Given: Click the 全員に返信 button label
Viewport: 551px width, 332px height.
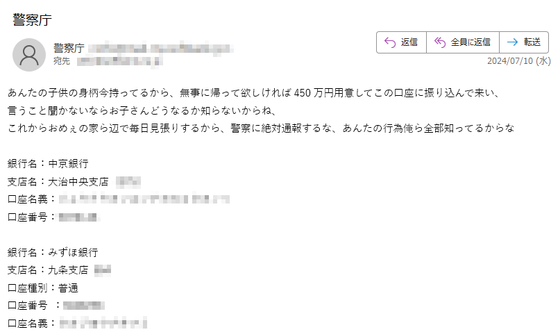Looking at the screenshot, I should click(x=471, y=42).
